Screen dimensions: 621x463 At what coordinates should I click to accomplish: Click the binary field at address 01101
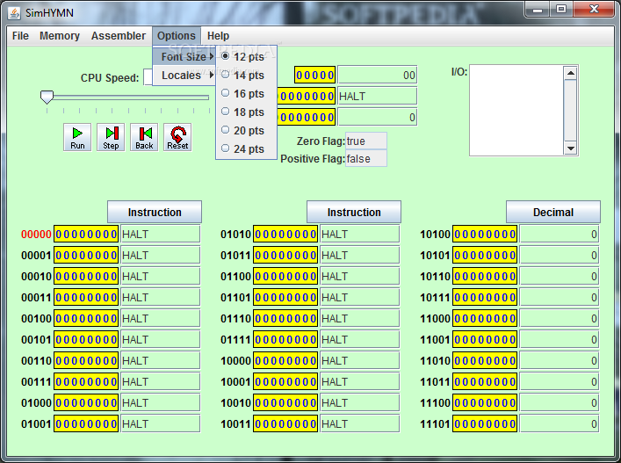point(285,298)
